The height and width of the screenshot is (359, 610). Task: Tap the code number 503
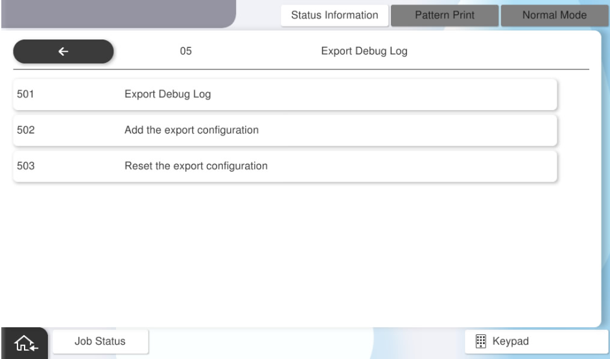(26, 166)
